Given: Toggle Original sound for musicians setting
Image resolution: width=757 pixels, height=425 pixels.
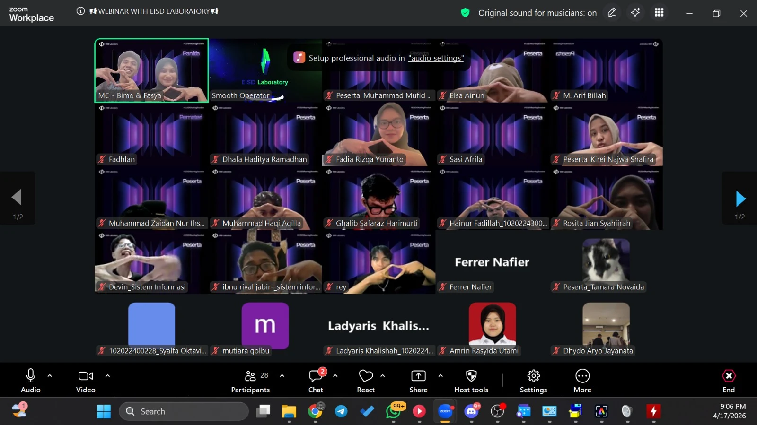Looking at the screenshot, I should pyautogui.click(x=537, y=13).
